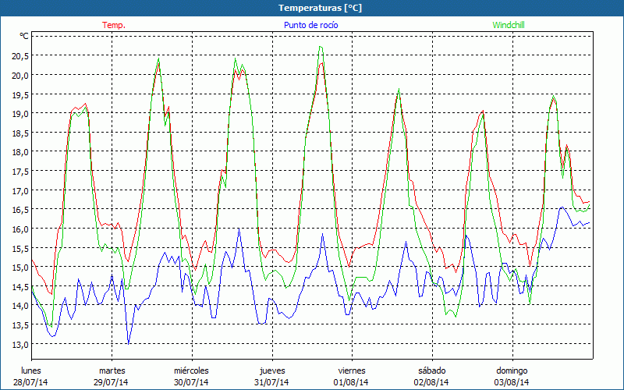Screen dimensions: 624x390
Task: Select the sábado day label
Action: (x=431, y=370)
